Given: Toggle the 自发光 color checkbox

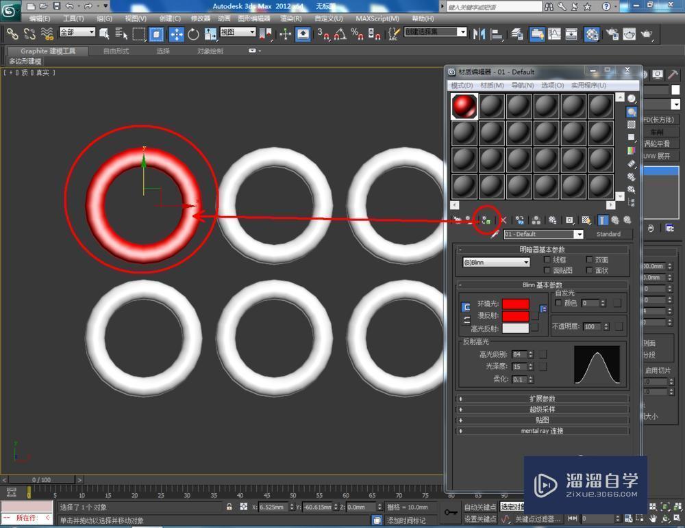Looking at the screenshot, I should coord(558,303).
